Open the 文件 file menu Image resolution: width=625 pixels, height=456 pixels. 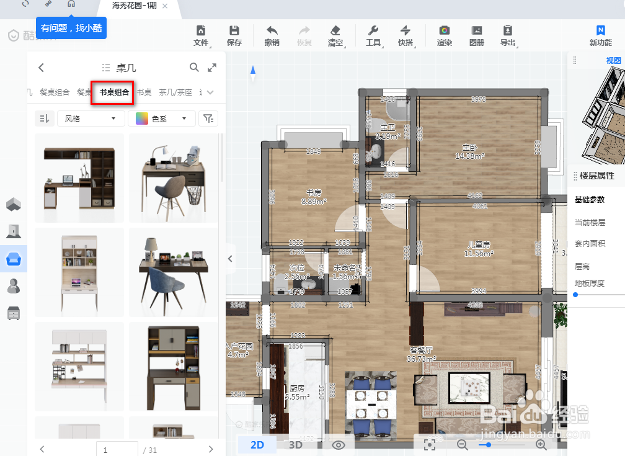[x=202, y=36]
